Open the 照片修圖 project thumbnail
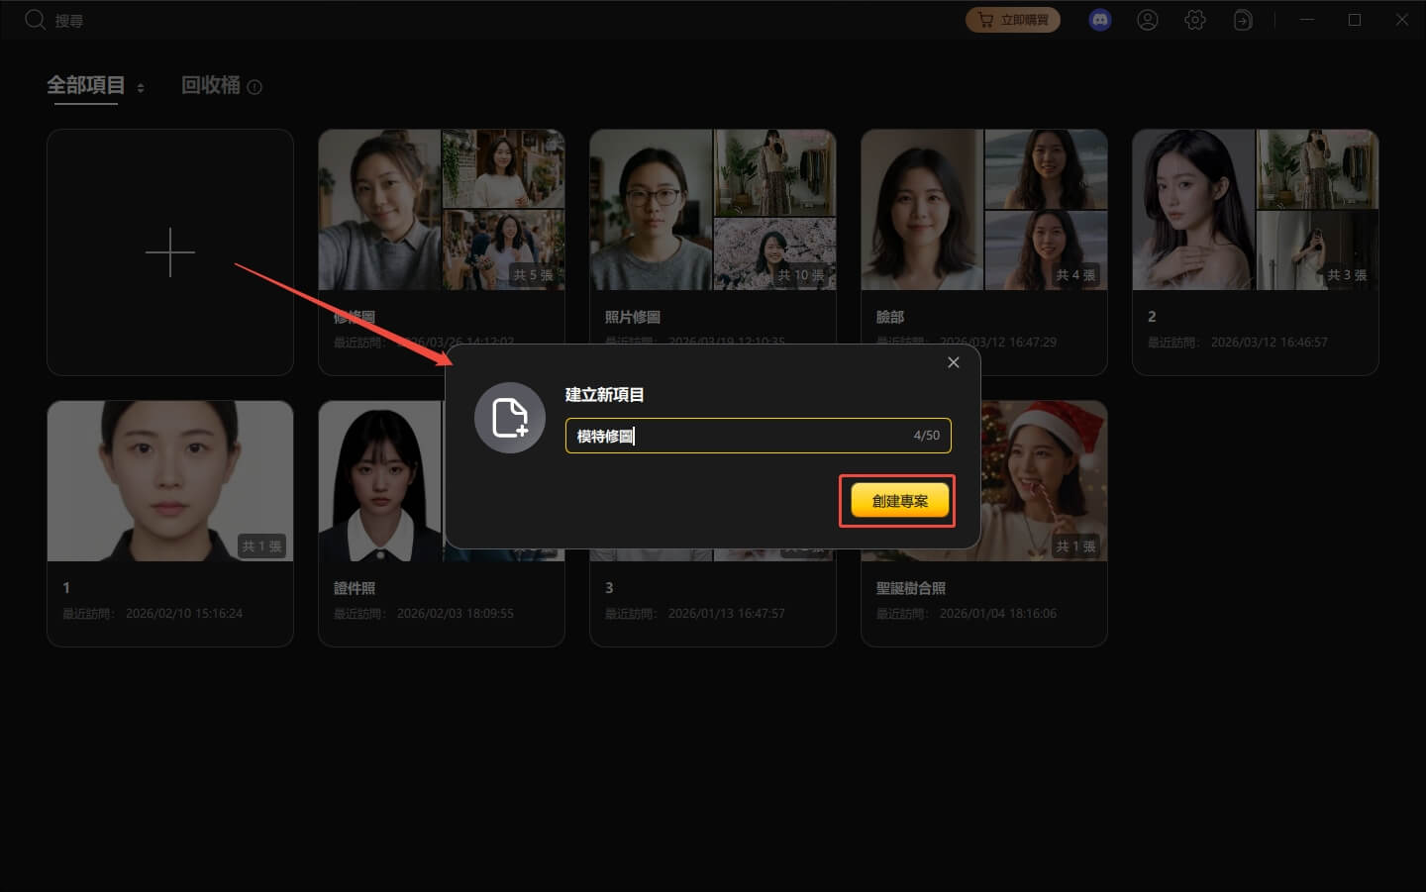The image size is (1426, 892). point(713,210)
